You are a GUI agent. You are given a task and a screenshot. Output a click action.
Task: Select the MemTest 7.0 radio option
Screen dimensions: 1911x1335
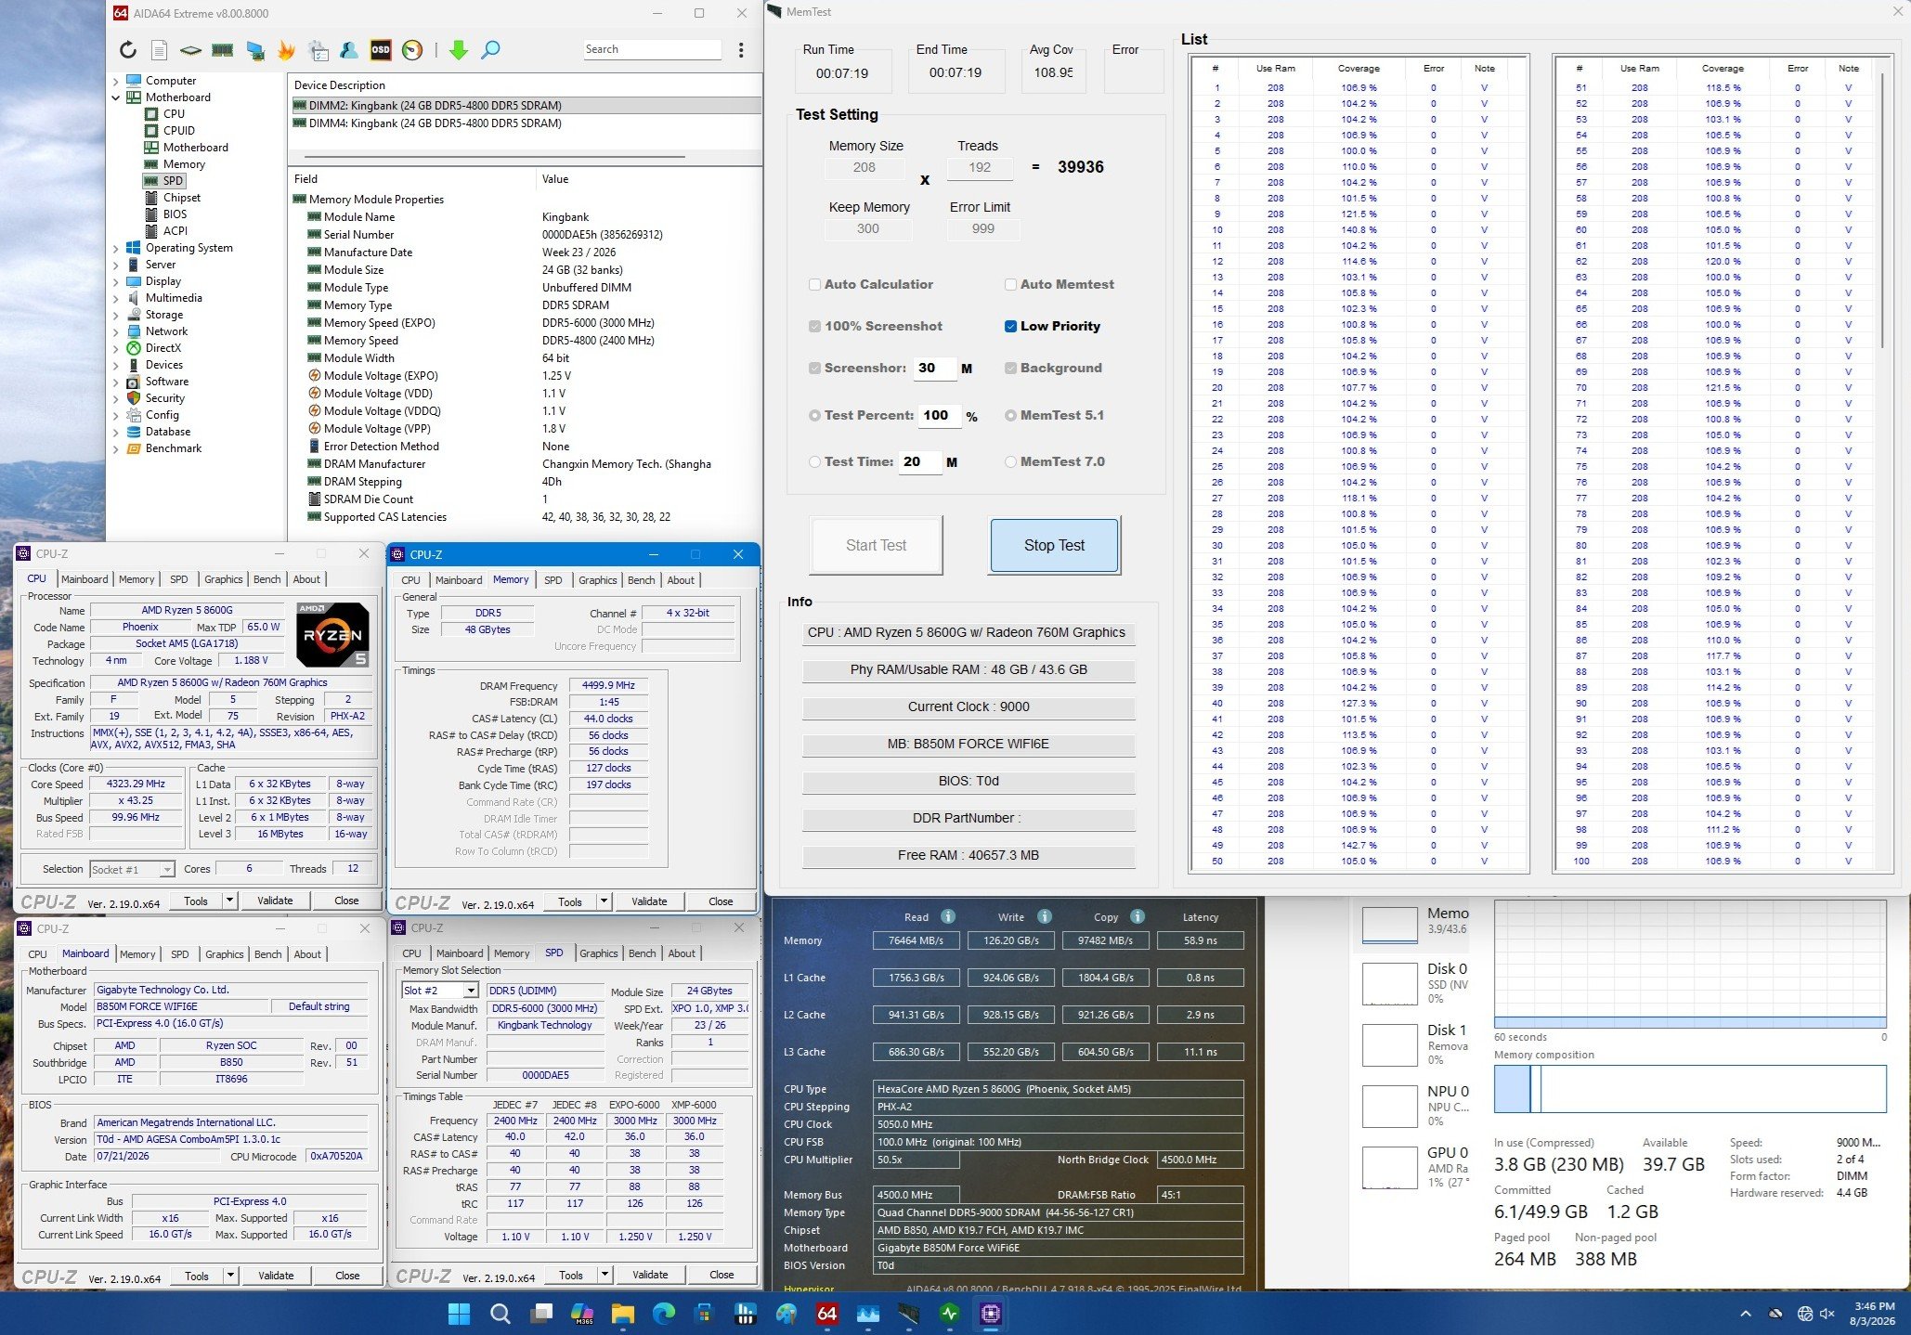point(1010,462)
